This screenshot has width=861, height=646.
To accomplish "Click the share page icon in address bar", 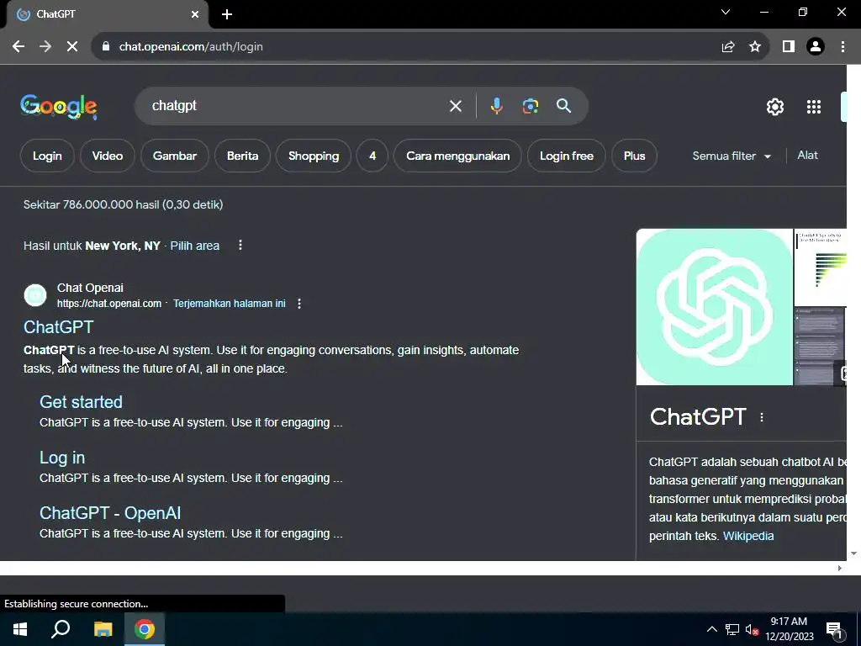I will (x=728, y=47).
